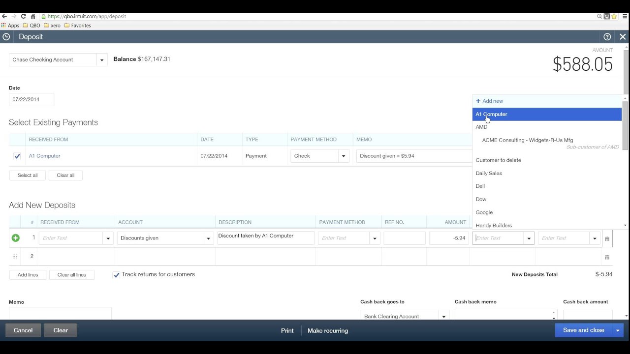Click the shield extension icon in address bar

607,16
